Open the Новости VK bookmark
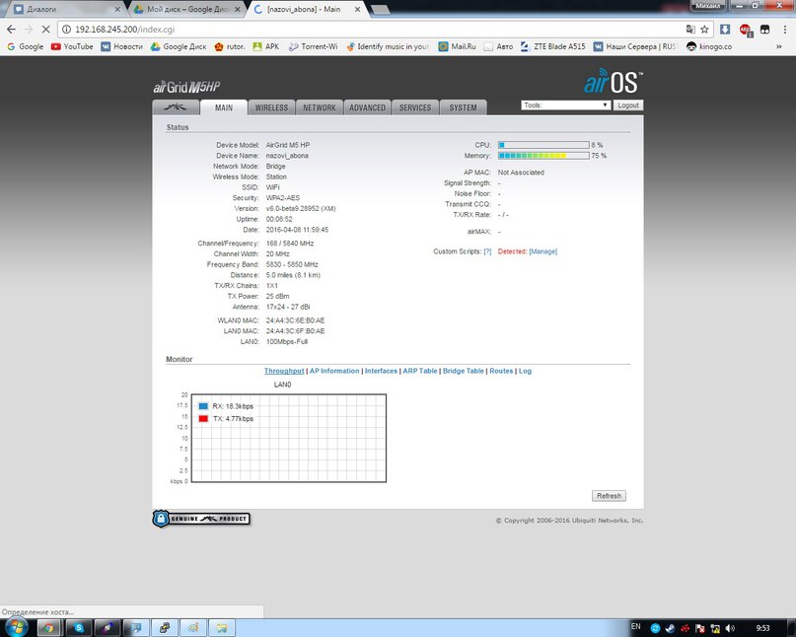Image resolution: width=796 pixels, height=637 pixels. coord(122,46)
